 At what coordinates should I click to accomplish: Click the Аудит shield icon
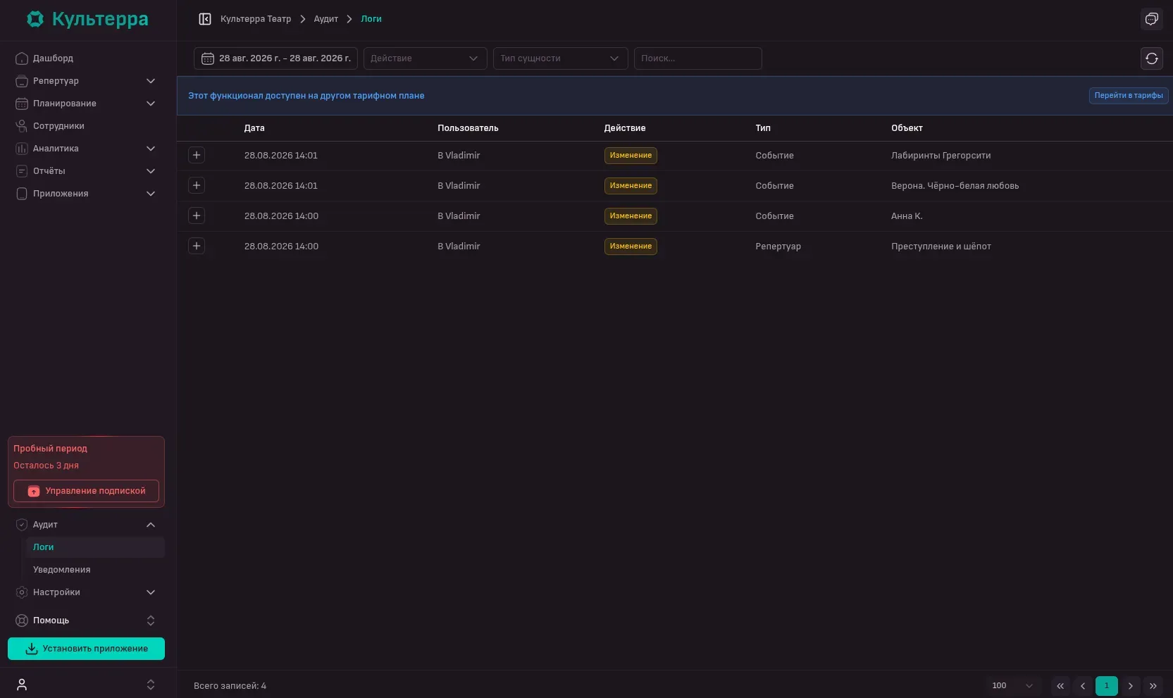tap(22, 525)
